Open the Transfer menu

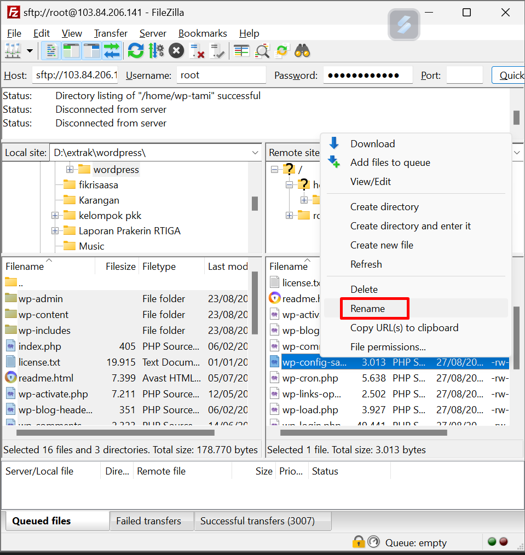tap(111, 33)
